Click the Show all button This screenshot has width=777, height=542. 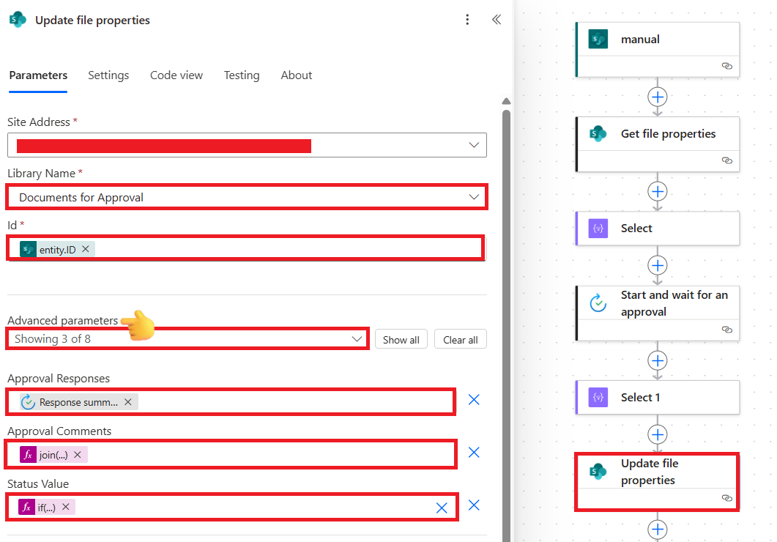pos(401,339)
